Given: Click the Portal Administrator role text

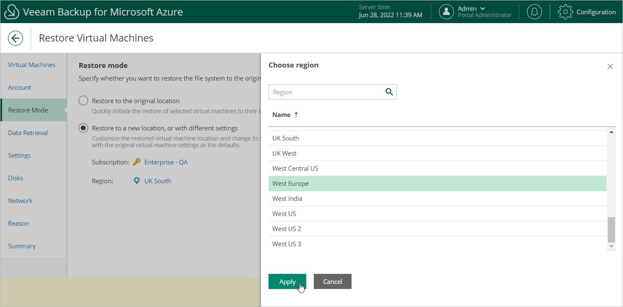Looking at the screenshot, I should 485,15.
